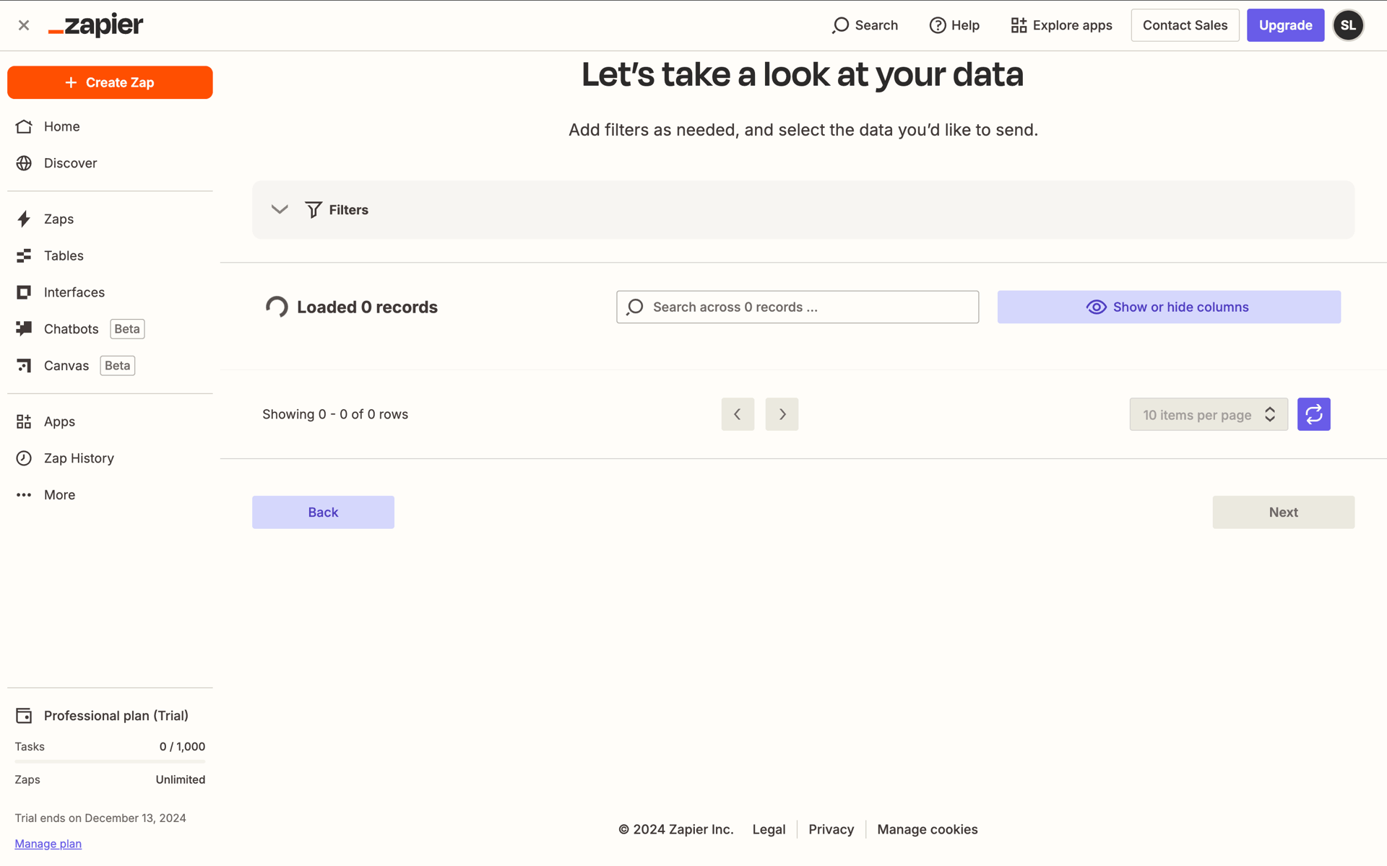Click the purple refresh records button
The width and height of the screenshot is (1387, 866).
point(1313,414)
